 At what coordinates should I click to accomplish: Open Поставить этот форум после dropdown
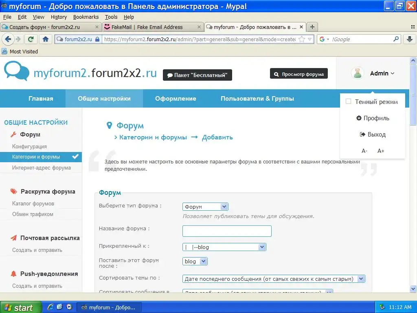pos(195,261)
